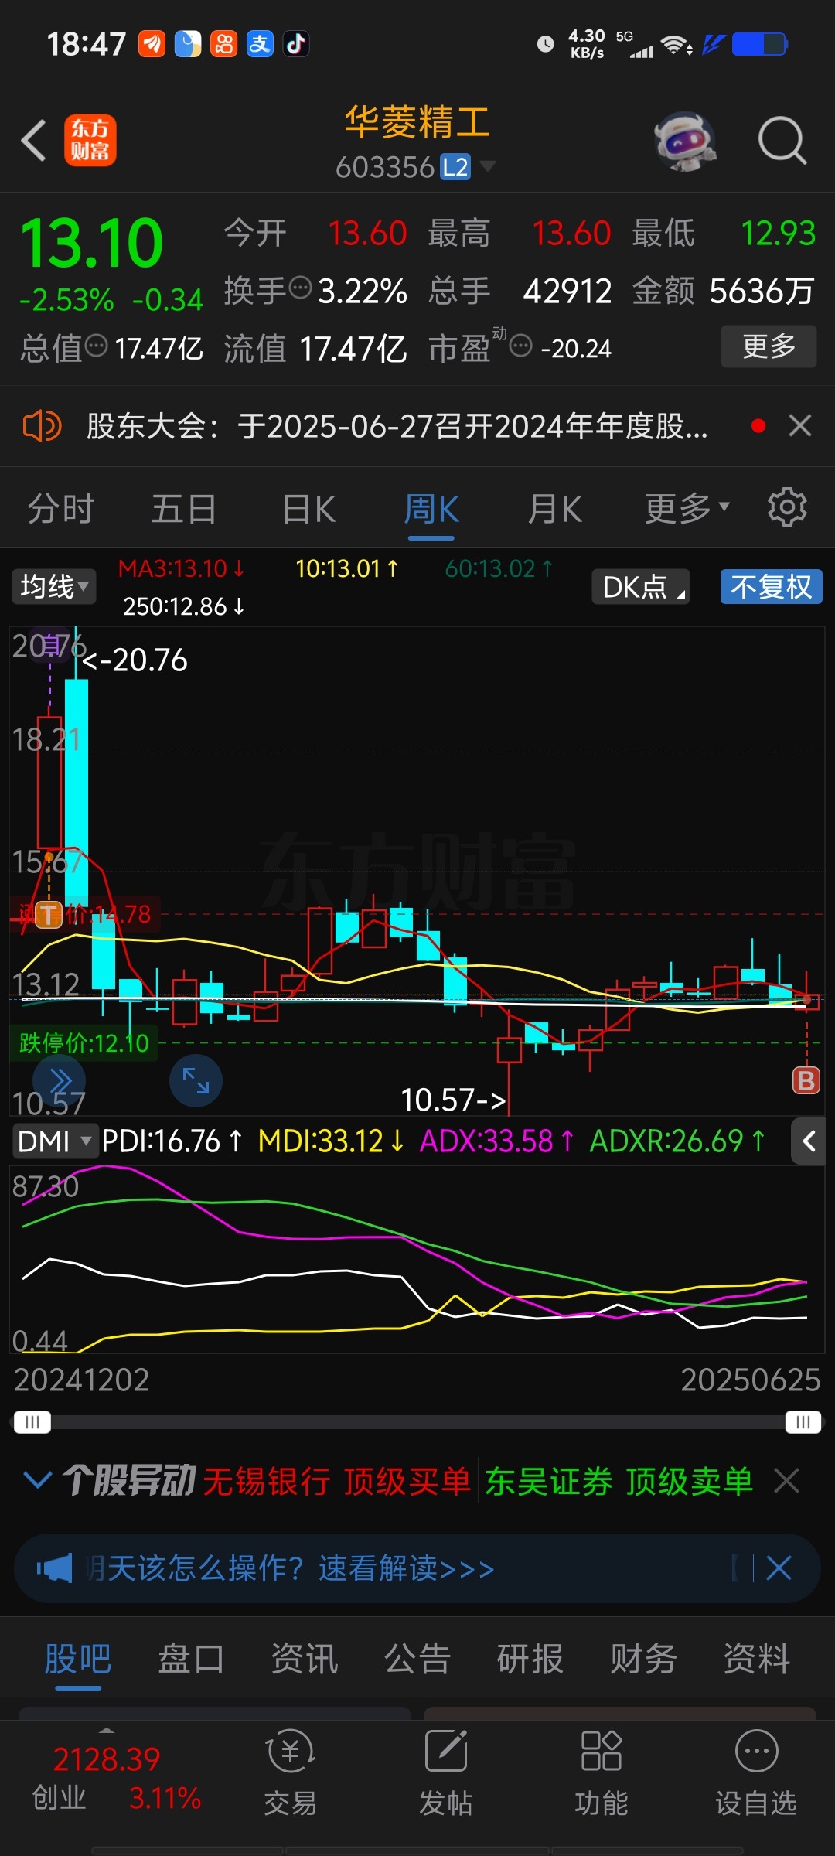
Task: Select the 周K chart tab
Action: [x=431, y=509]
